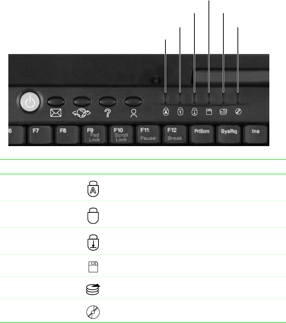286x323 pixels.
Task: Click the CD disc indicator icon on keyboard
Action: pos(238,111)
